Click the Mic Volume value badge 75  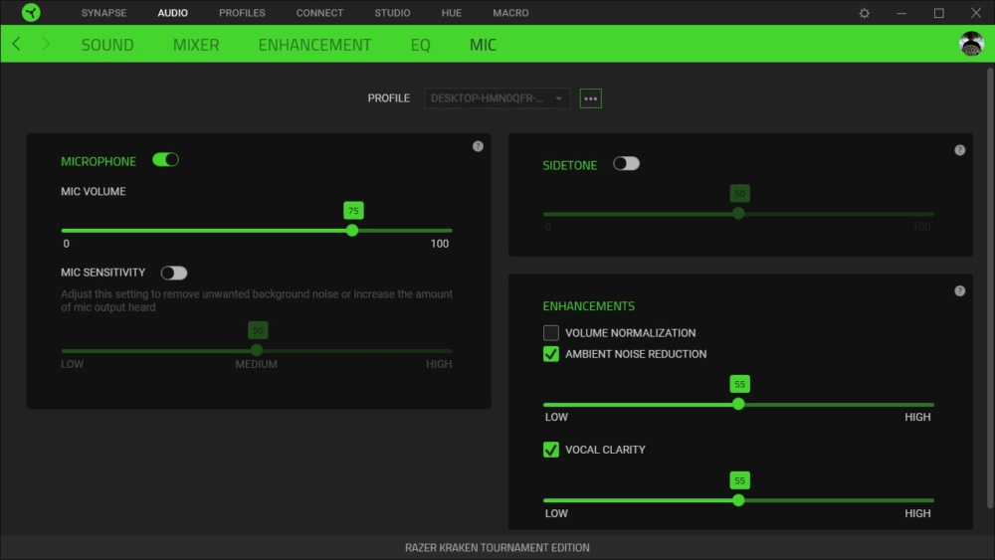(353, 211)
